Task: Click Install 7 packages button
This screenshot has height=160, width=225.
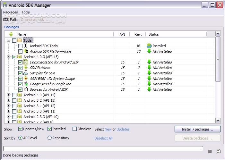Action: pos(198,129)
